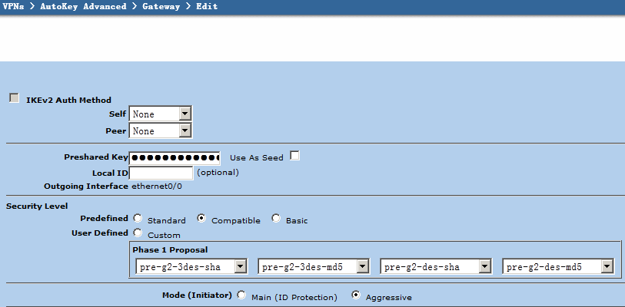Image resolution: width=625 pixels, height=307 pixels.
Task: Select the Basic security level
Action: pos(276,219)
